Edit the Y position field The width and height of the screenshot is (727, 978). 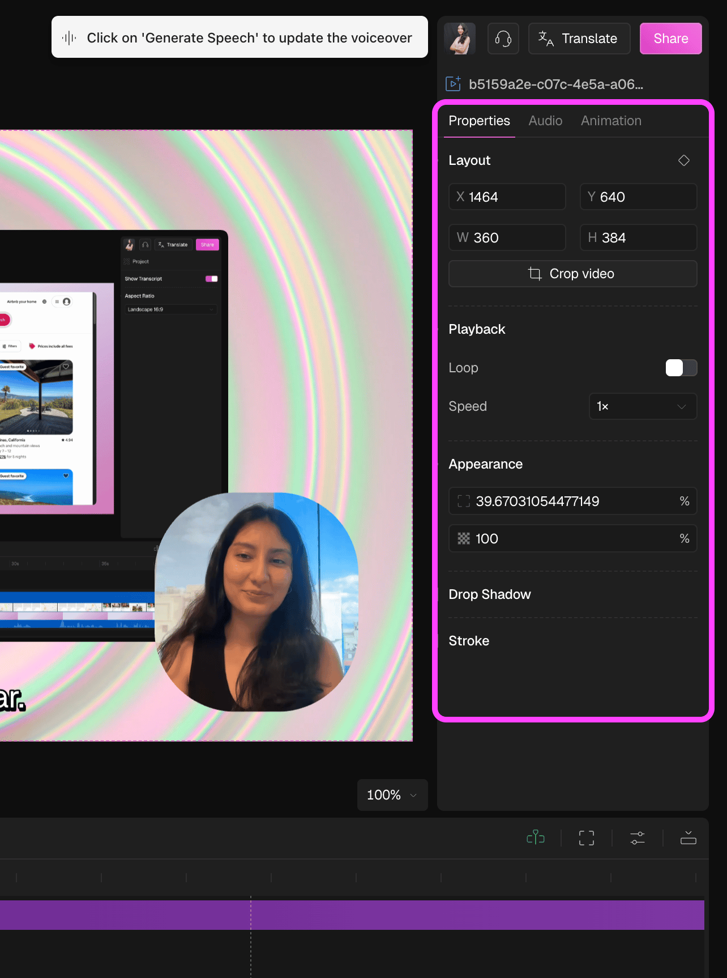tap(639, 197)
